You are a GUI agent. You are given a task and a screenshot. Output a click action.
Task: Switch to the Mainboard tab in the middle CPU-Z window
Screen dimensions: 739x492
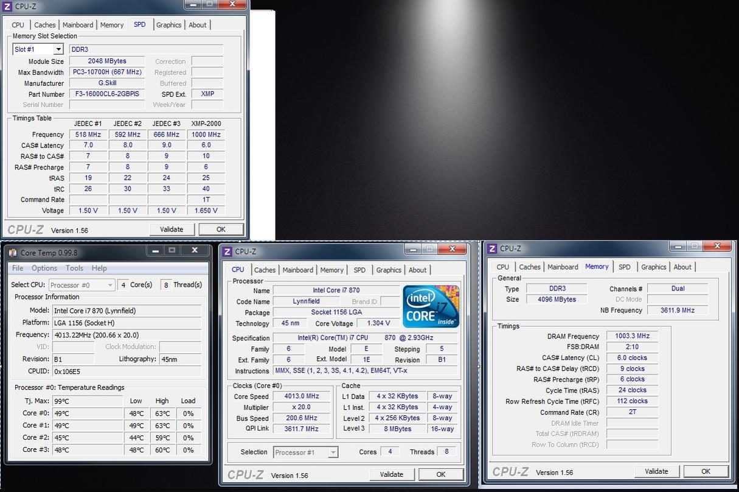pyautogui.click(x=298, y=270)
